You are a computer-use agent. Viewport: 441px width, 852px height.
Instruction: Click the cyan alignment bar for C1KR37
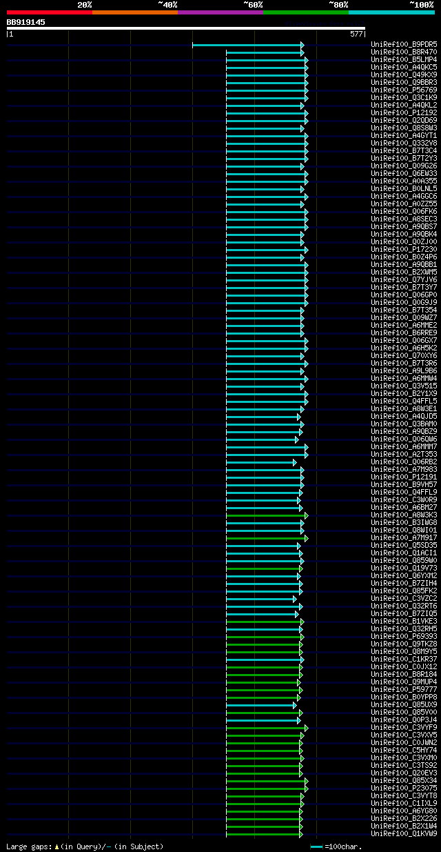click(x=265, y=660)
